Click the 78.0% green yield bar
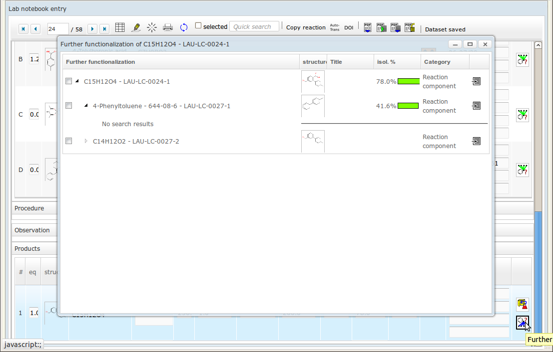Viewport: 553px width, 352px height. tap(408, 81)
